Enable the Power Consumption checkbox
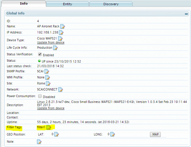This screenshot has width=191, height=147. pyautogui.click(x=40, y=96)
